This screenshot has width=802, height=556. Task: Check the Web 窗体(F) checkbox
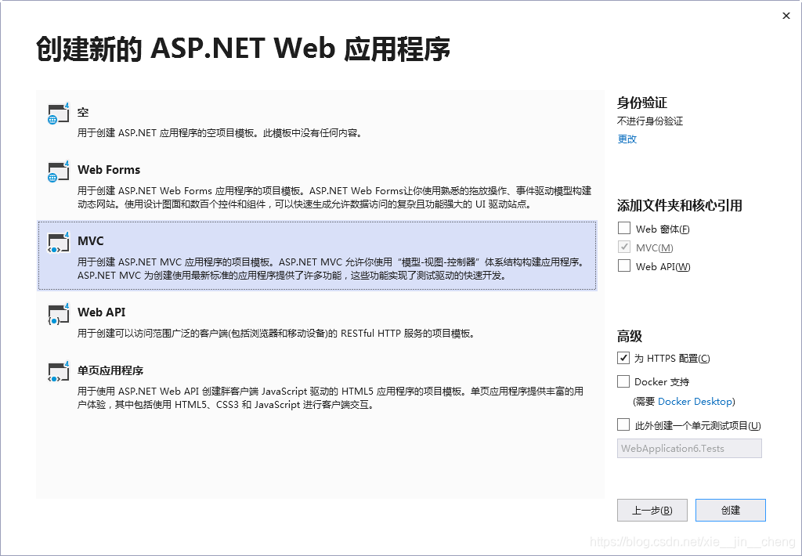[x=624, y=228]
